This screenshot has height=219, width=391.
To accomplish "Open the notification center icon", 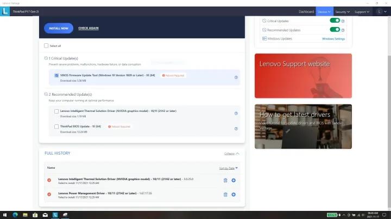I will tap(384, 215).
